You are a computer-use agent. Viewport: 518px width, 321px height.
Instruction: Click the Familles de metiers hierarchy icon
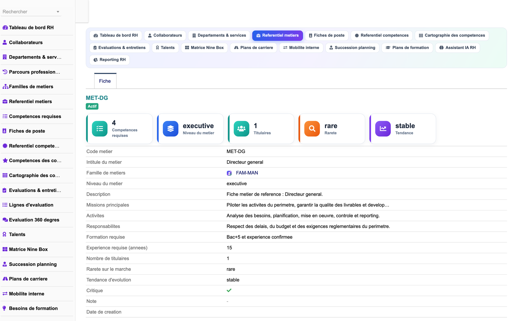(5, 87)
